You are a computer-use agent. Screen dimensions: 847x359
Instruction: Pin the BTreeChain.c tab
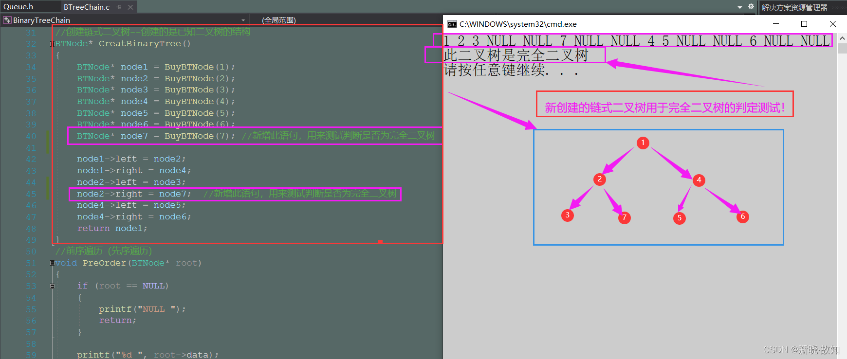click(119, 7)
